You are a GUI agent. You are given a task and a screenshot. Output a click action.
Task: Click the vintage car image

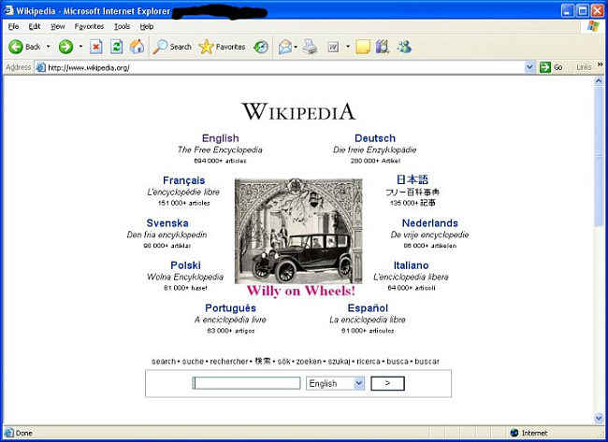(x=298, y=231)
